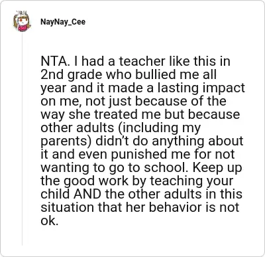Click the final word "ok." in the comment

click(50, 220)
